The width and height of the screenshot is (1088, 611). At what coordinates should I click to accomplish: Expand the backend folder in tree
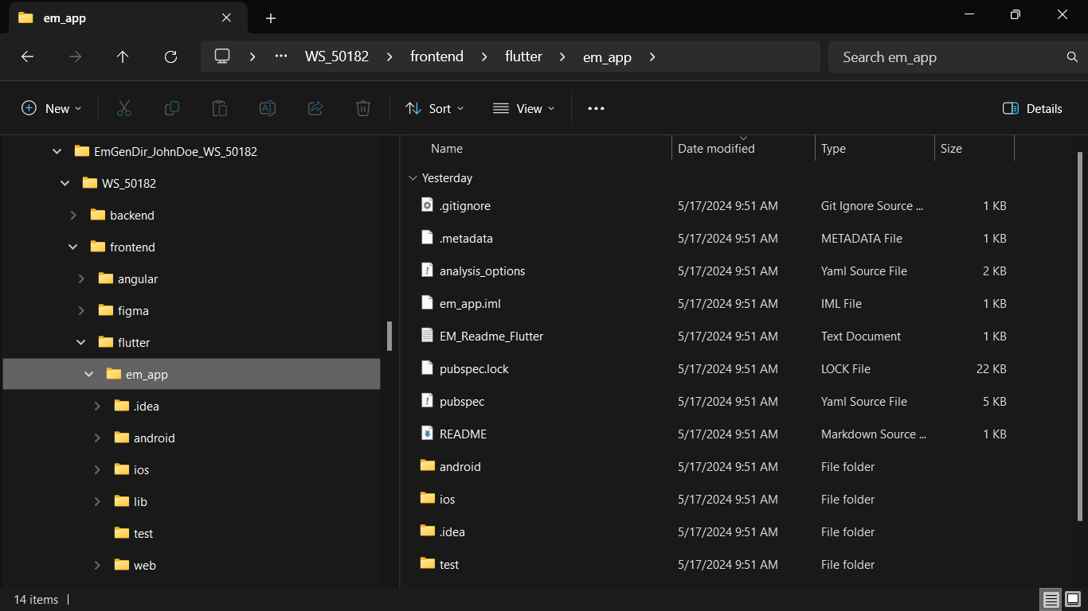click(x=73, y=215)
